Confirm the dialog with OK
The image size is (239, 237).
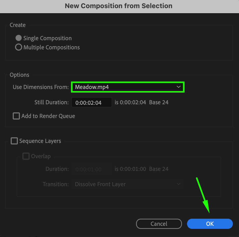pyautogui.click(x=210, y=224)
